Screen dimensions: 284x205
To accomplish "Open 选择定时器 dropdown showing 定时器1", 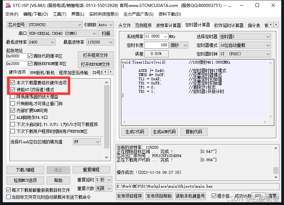I will click(x=245, y=36).
